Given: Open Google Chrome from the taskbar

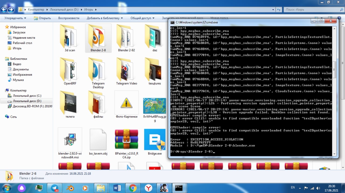Looking at the screenshot, I should 133,188.
